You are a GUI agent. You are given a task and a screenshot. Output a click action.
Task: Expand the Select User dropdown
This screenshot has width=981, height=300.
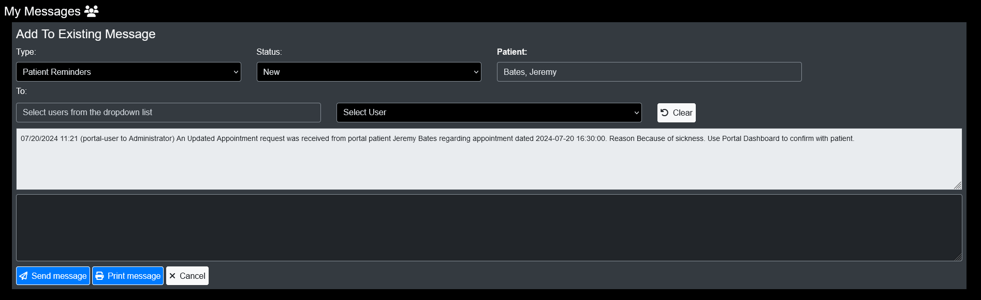tap(488, 112)
